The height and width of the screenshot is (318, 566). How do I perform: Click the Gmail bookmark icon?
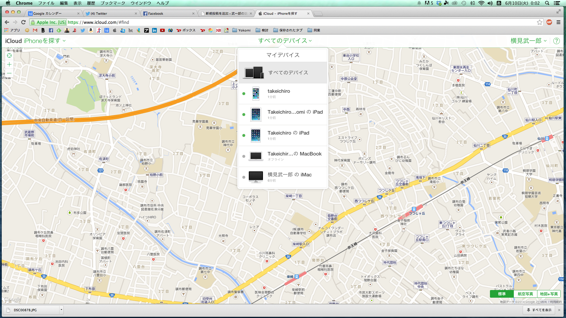coord(35,30)
